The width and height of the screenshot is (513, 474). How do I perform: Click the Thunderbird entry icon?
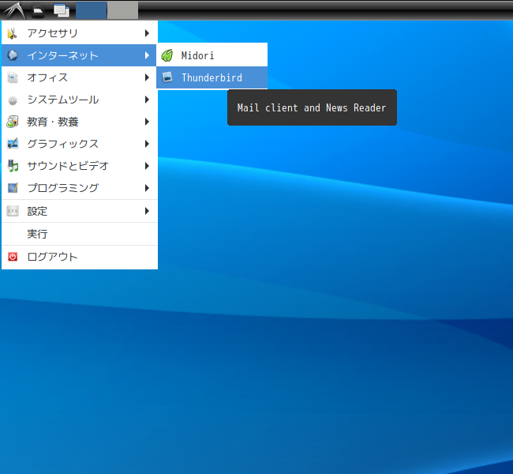(167, 77)
